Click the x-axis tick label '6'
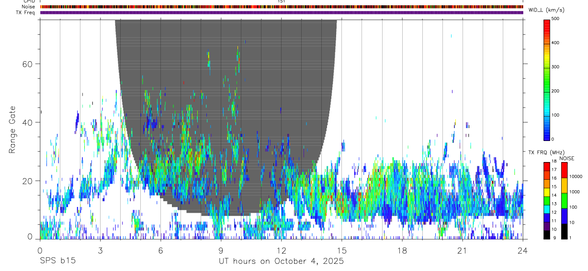The width and height of the screenshot is (588, 271). pos(160,250)
